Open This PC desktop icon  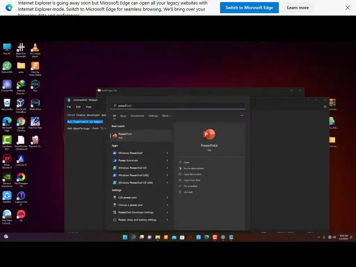(7, 49)
